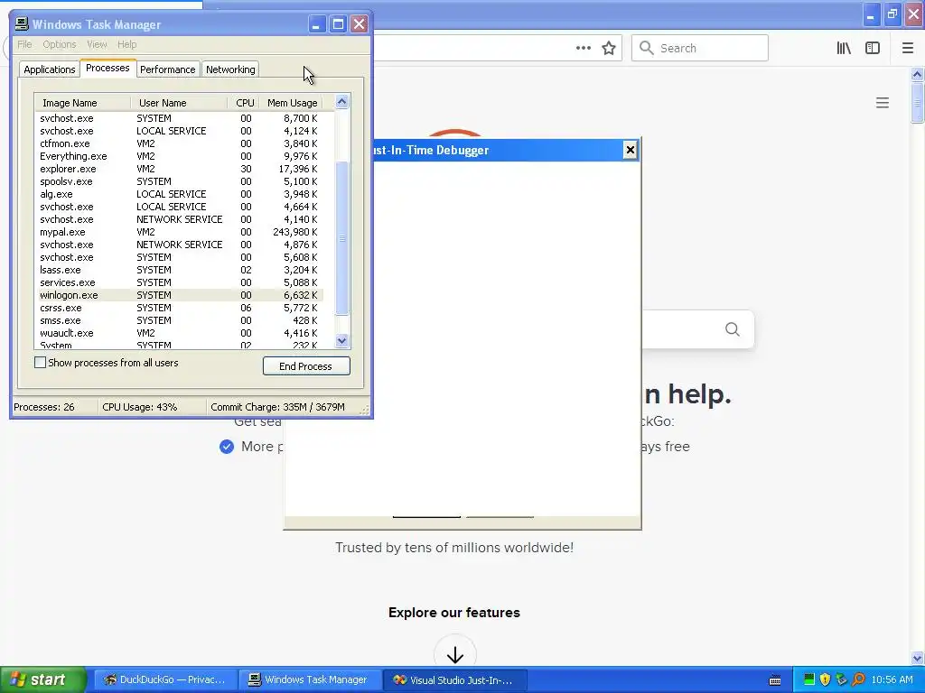Click the magnifier icon in browser search box

pyautogui.click(x=647, y=49)
